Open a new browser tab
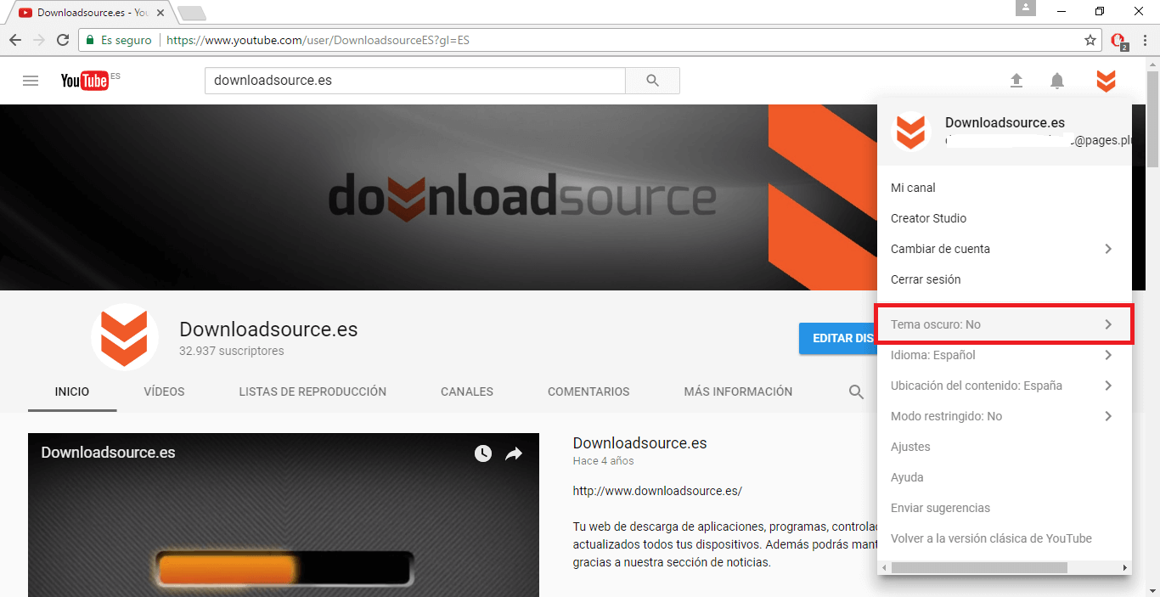Screen dimensions: 1160x597 point(192,13)
